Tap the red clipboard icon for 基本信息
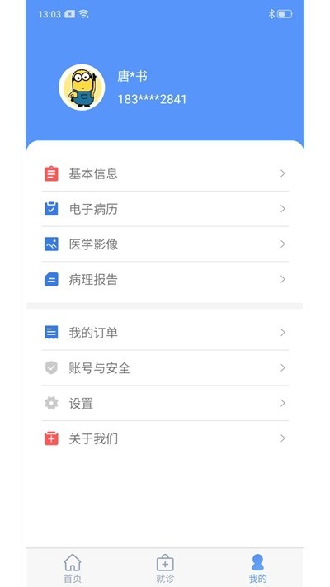Image resolution: width=330 pixels, height=587 pixels. tap(51, 173)
